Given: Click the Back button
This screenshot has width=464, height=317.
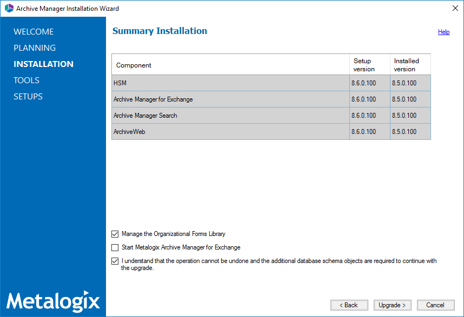Looking at the screenshot, I should point(349,305).
